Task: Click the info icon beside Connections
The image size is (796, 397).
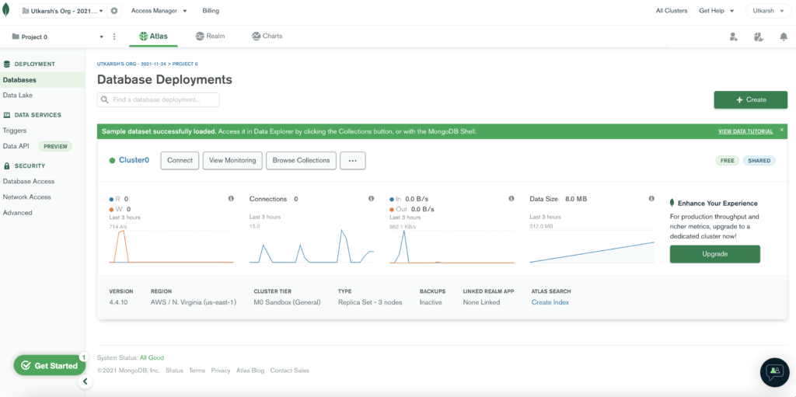Action: click(371, 199)
